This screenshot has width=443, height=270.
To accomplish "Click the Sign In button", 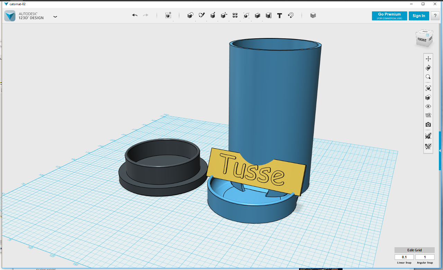I will tap(419, 16).
